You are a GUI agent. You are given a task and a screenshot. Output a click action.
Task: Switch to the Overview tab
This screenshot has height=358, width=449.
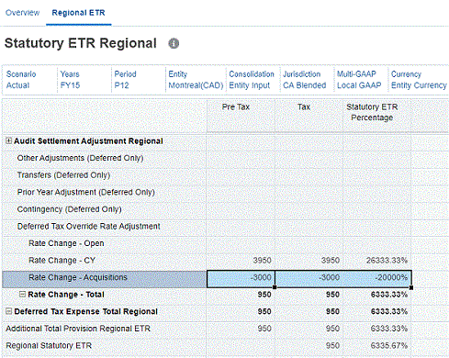pos(22,13)
